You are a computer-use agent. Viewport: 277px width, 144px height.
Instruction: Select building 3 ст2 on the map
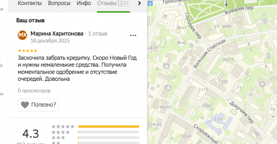coord(218,119)
